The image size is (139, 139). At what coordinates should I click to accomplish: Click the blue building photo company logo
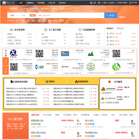coord(65,54)
